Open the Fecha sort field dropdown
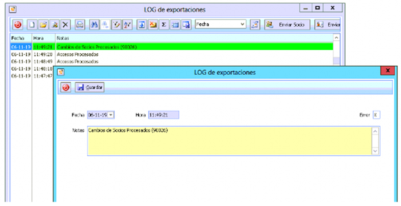Screen dimensions: 401x206 click(x=242, y=24)
